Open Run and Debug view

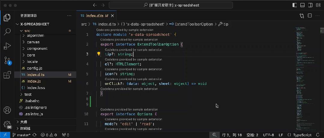(7, 46)
